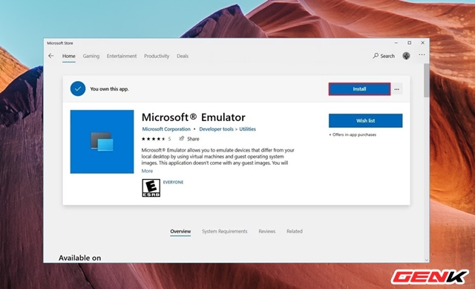The image size is (475, 289).
Task: Click the EVERYONE rating link
Action: (x=173, y=182)
